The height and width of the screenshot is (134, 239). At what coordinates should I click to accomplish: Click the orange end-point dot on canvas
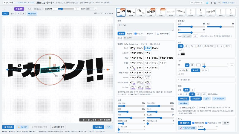click(x=108, y=69)
